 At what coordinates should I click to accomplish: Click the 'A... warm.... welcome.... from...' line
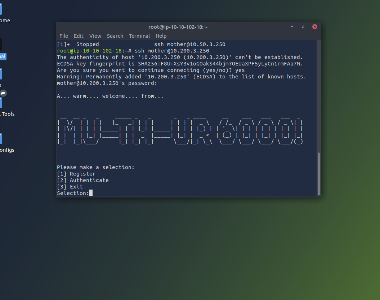point(110,96)
